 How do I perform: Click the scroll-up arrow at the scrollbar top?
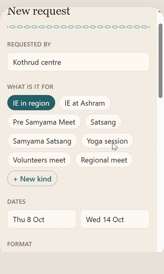click(159, 12)
